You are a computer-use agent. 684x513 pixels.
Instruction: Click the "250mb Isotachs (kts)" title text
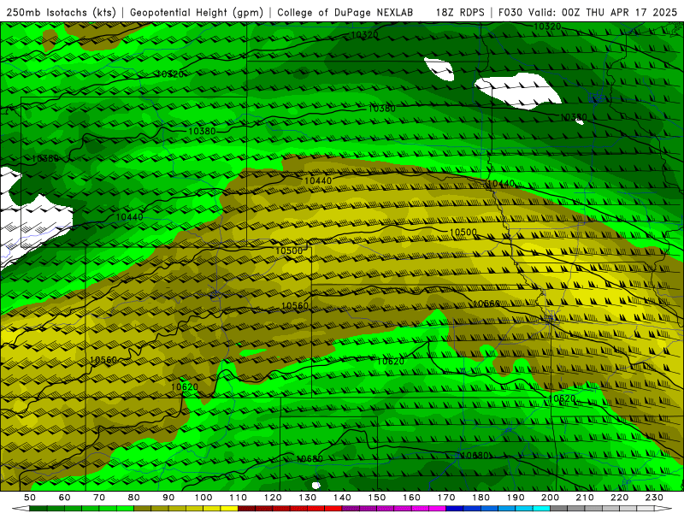61,12
